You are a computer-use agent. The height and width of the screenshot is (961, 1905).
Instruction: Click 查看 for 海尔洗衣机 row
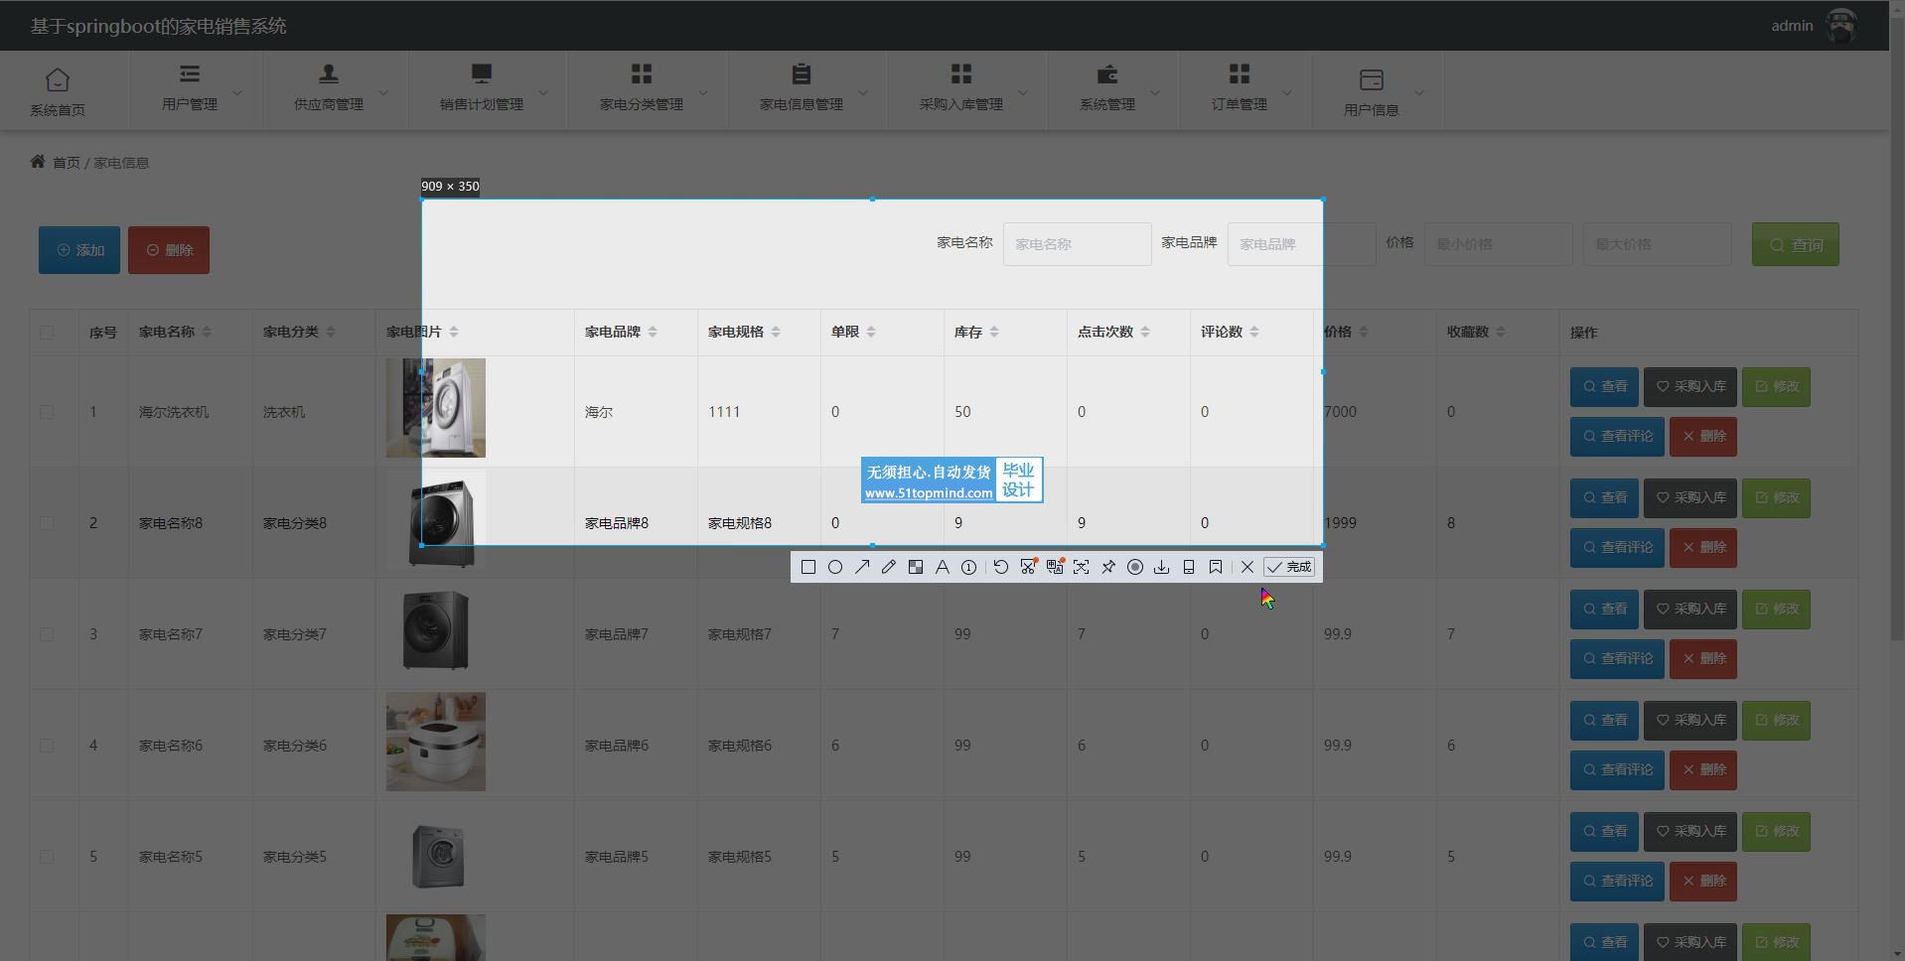[x=1604, y=386]
